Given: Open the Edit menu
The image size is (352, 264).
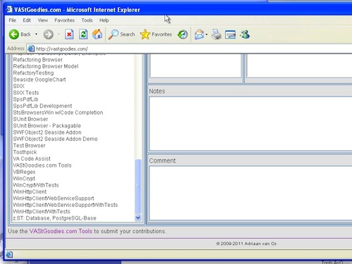Looking at the screenshot, I should coord(27,20).
